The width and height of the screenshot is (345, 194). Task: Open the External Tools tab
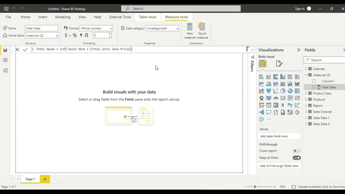pyautogui.click(x=120, y=17)
